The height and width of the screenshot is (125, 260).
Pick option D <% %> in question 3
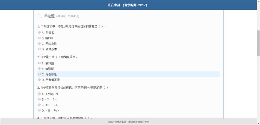[39, 110]
